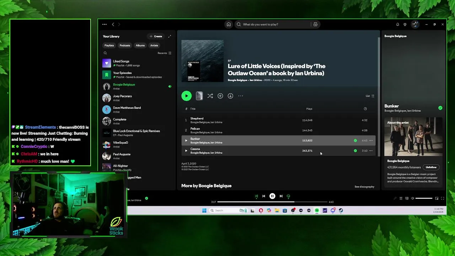This screenshot has width=455, height=256.
Task: Toggle saved checkmark for Cessna
Action: tap(355, 151)
